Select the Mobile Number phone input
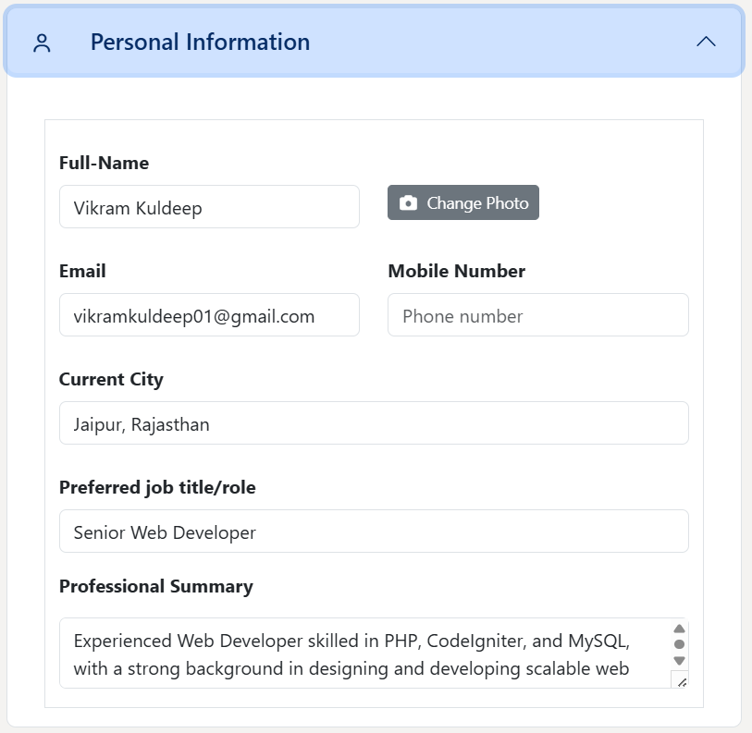 [537, 315]
